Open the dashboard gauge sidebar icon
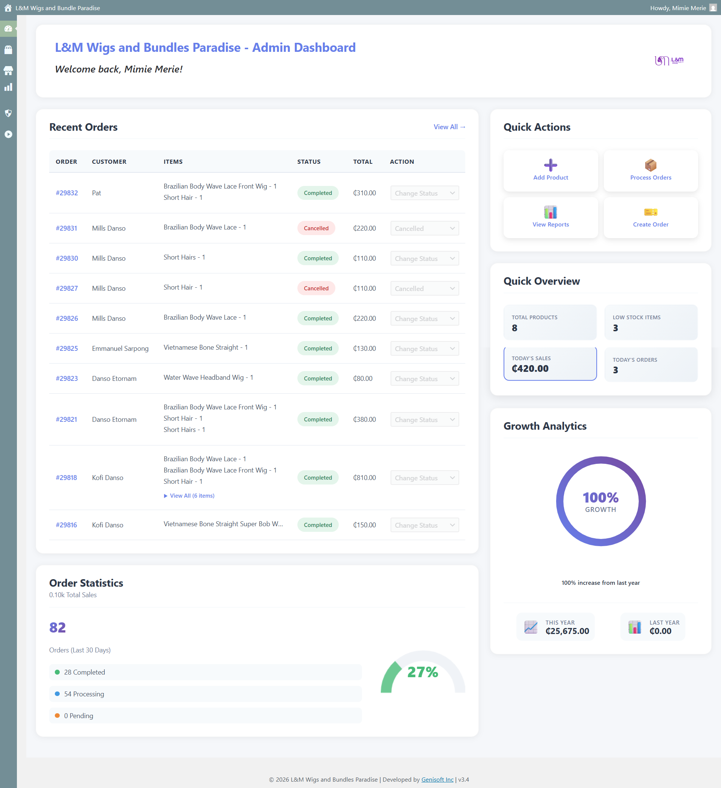The image size is (721, 788). (x=8, y=29)
